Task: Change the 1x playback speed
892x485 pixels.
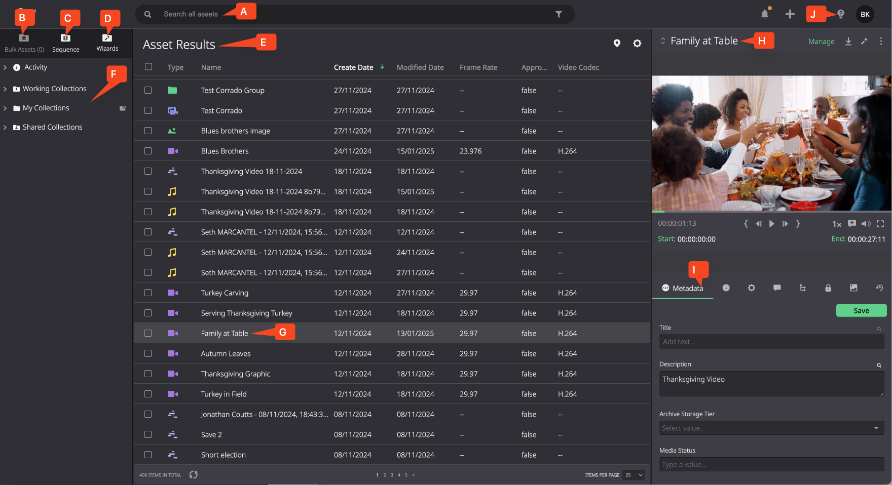Action: [x=837, y=224]
